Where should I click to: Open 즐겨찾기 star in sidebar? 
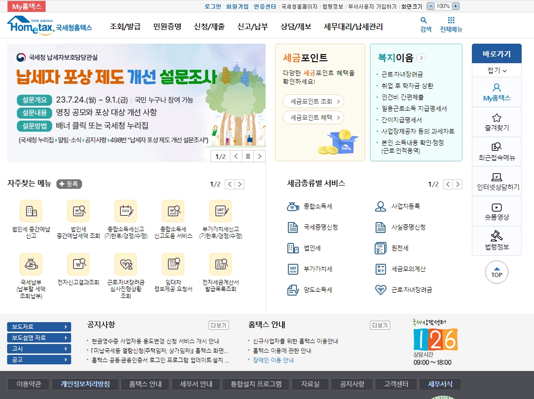coord(497,122)
